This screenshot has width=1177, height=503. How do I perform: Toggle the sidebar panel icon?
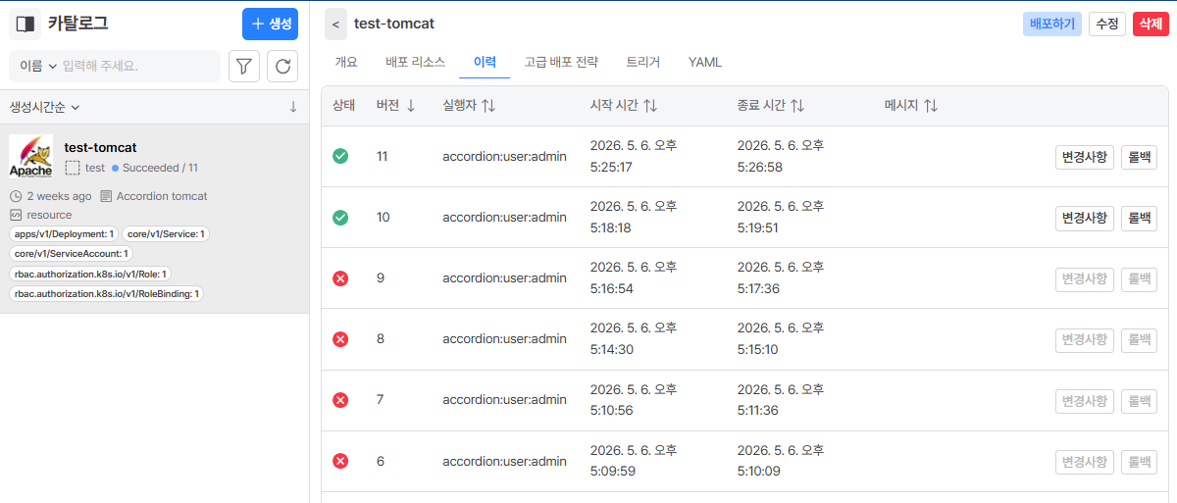(x=26, y=24)
